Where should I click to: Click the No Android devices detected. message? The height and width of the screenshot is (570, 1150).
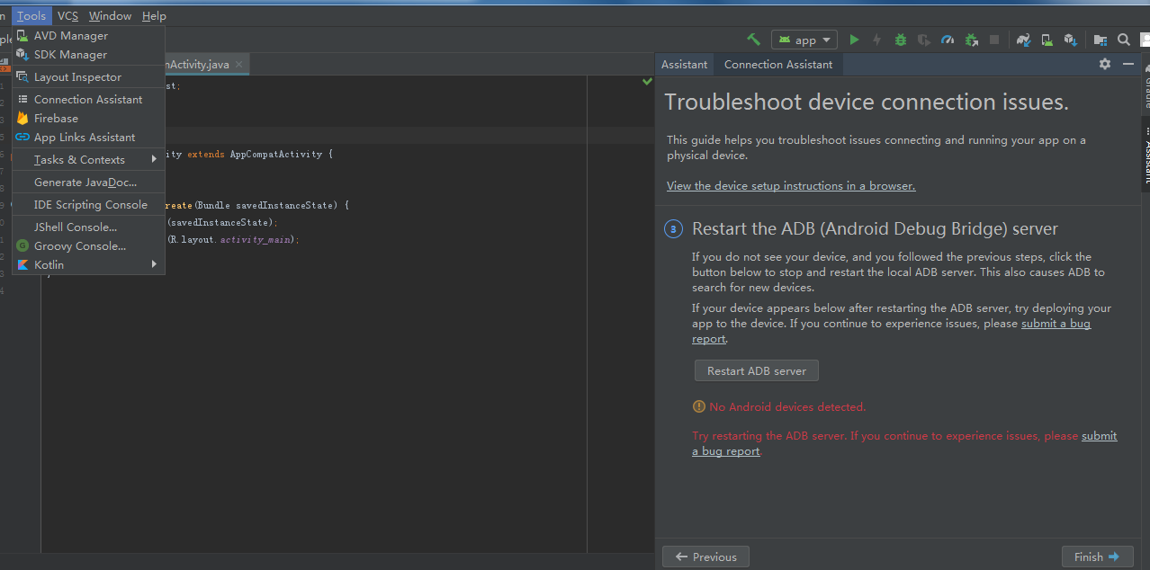787,407
